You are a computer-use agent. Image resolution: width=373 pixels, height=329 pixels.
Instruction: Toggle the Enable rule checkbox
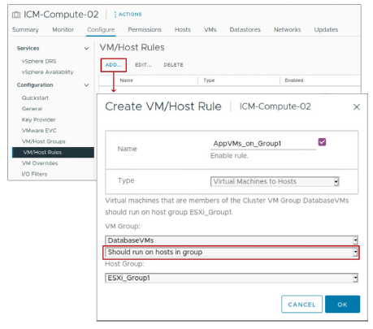(322, 142)
